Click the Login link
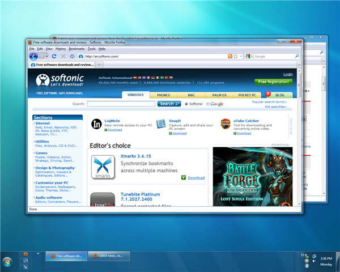The height and width of the screenshot is (272, 340). tap(288, 74)
